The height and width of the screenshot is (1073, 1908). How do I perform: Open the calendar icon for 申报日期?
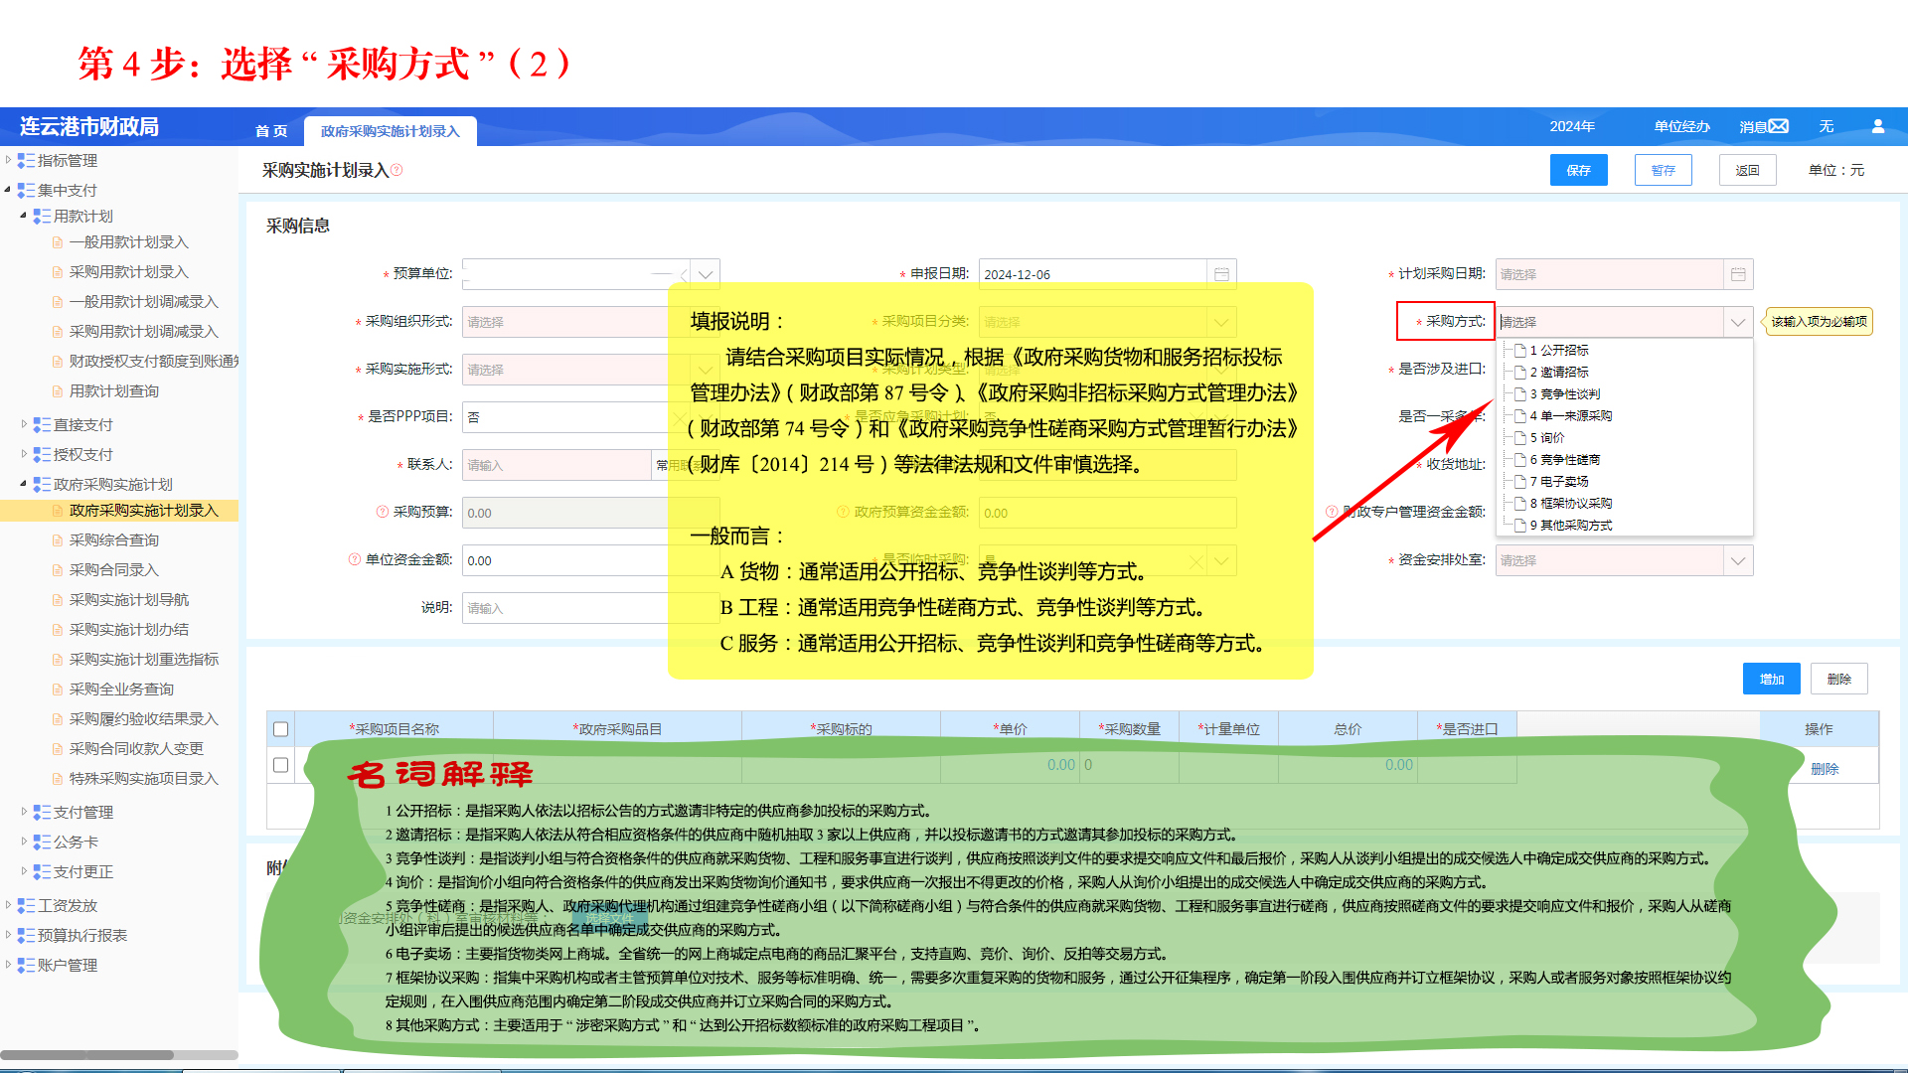(x=1221, y=274)
